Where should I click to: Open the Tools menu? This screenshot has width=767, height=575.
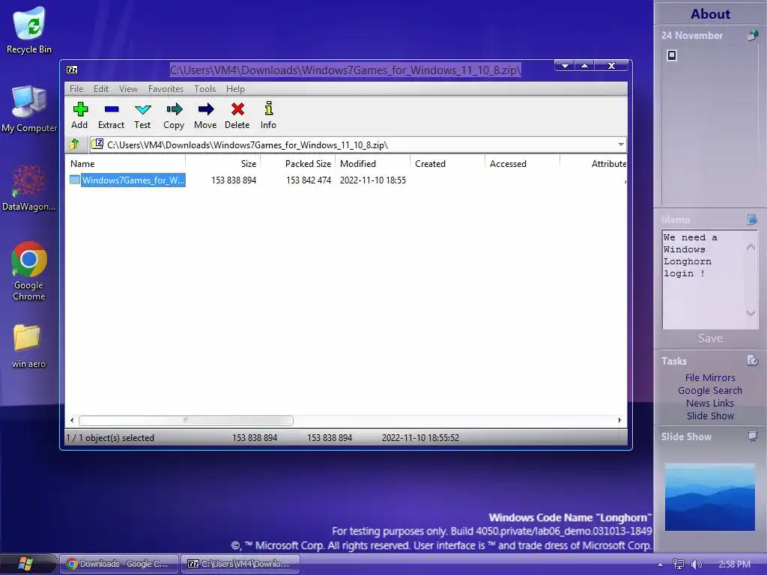[x=204, y=88]
